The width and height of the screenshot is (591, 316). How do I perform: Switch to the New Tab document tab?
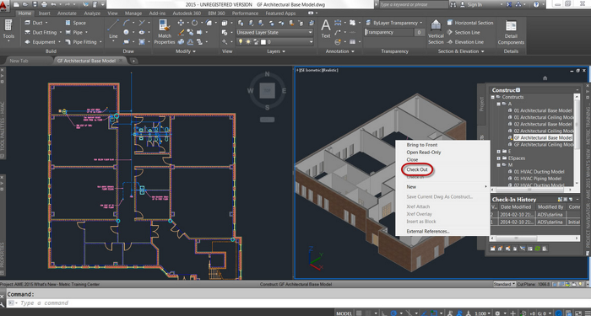click(19, 61)
